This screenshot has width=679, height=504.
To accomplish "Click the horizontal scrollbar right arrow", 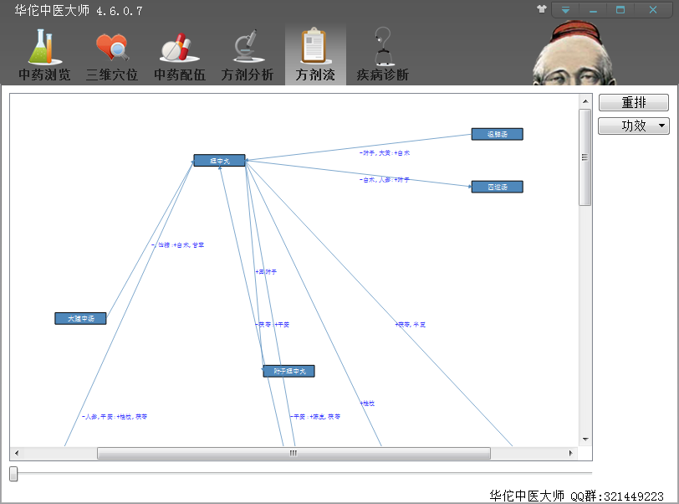I will coord(571,453).
